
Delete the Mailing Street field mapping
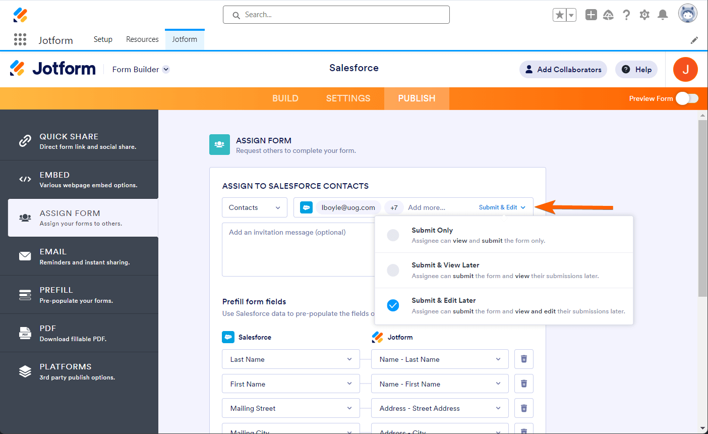pos(524,408)
